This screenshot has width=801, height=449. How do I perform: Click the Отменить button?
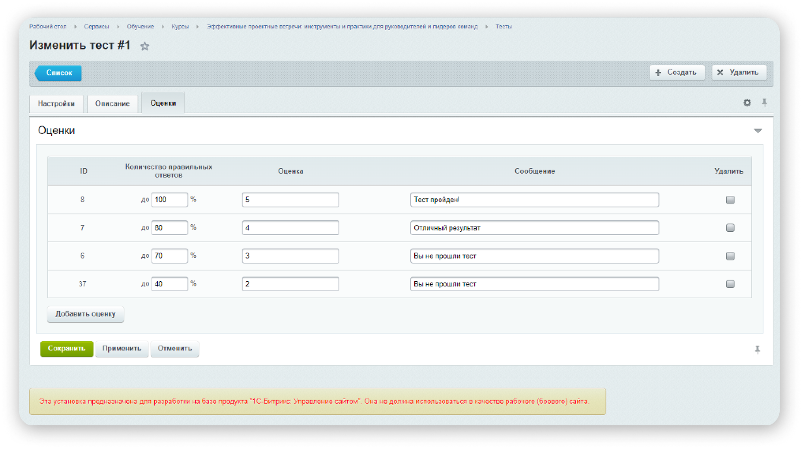pos(175,349)
